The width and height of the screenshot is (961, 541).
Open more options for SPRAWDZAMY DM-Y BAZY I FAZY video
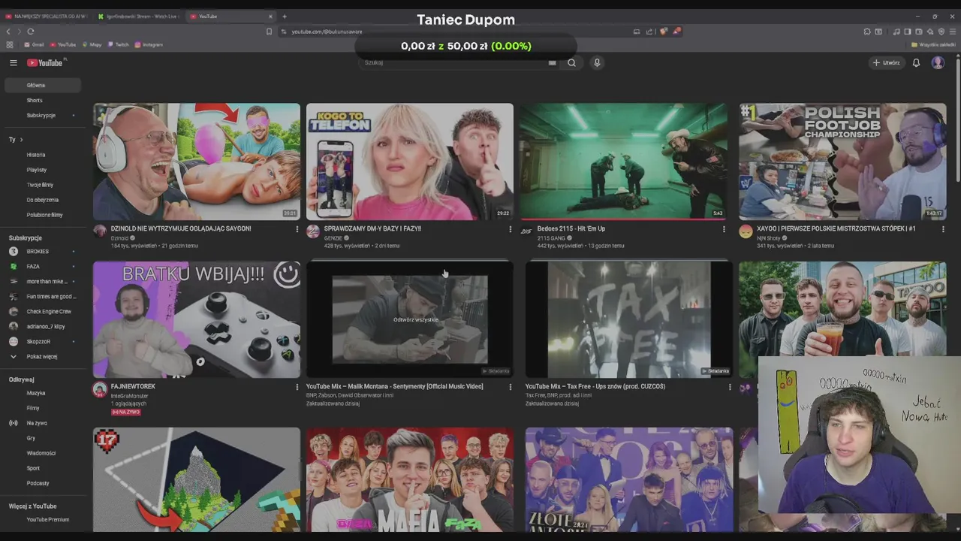[x=510, y=229]
